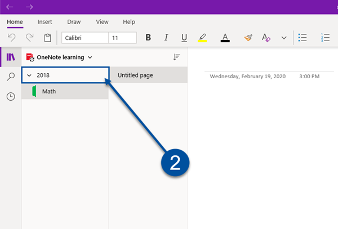Apply bulleted list
This screenshot has width=338, height=229.
(x=303, y=38)
